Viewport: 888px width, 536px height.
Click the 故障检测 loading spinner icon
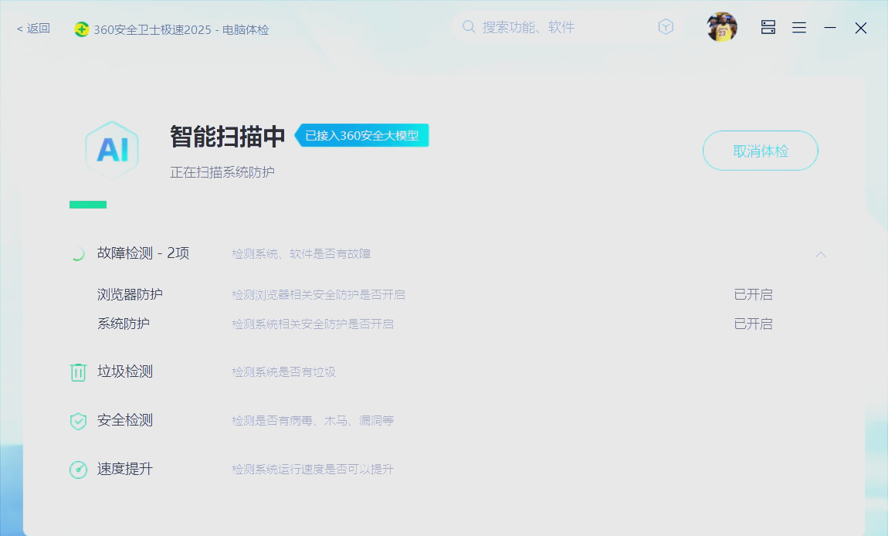(x=77, y=253)
